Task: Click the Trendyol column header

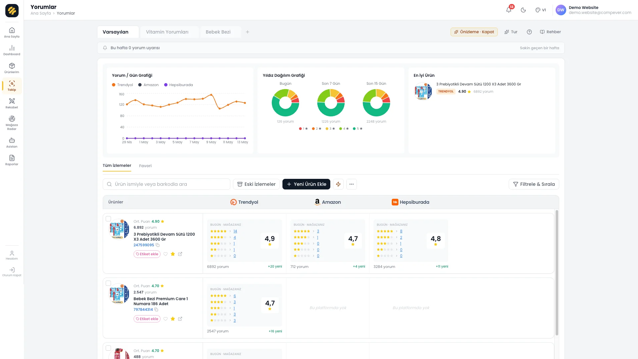Action: coord(244,202)
